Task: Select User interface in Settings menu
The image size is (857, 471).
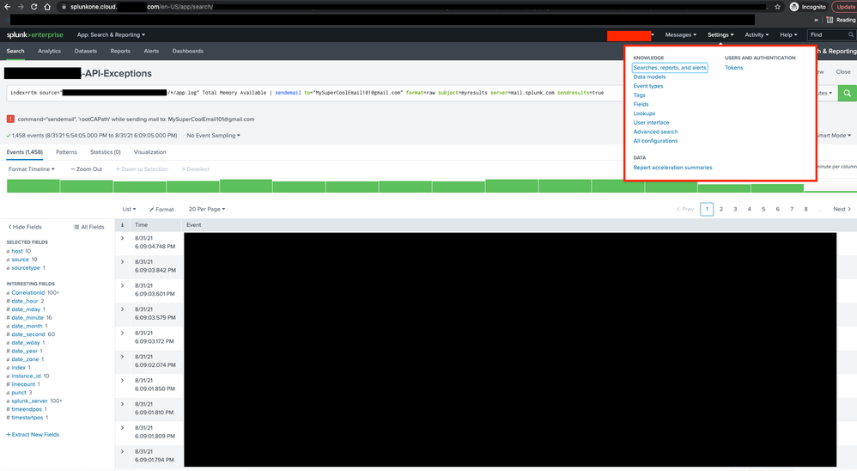Action: [651, 123]
